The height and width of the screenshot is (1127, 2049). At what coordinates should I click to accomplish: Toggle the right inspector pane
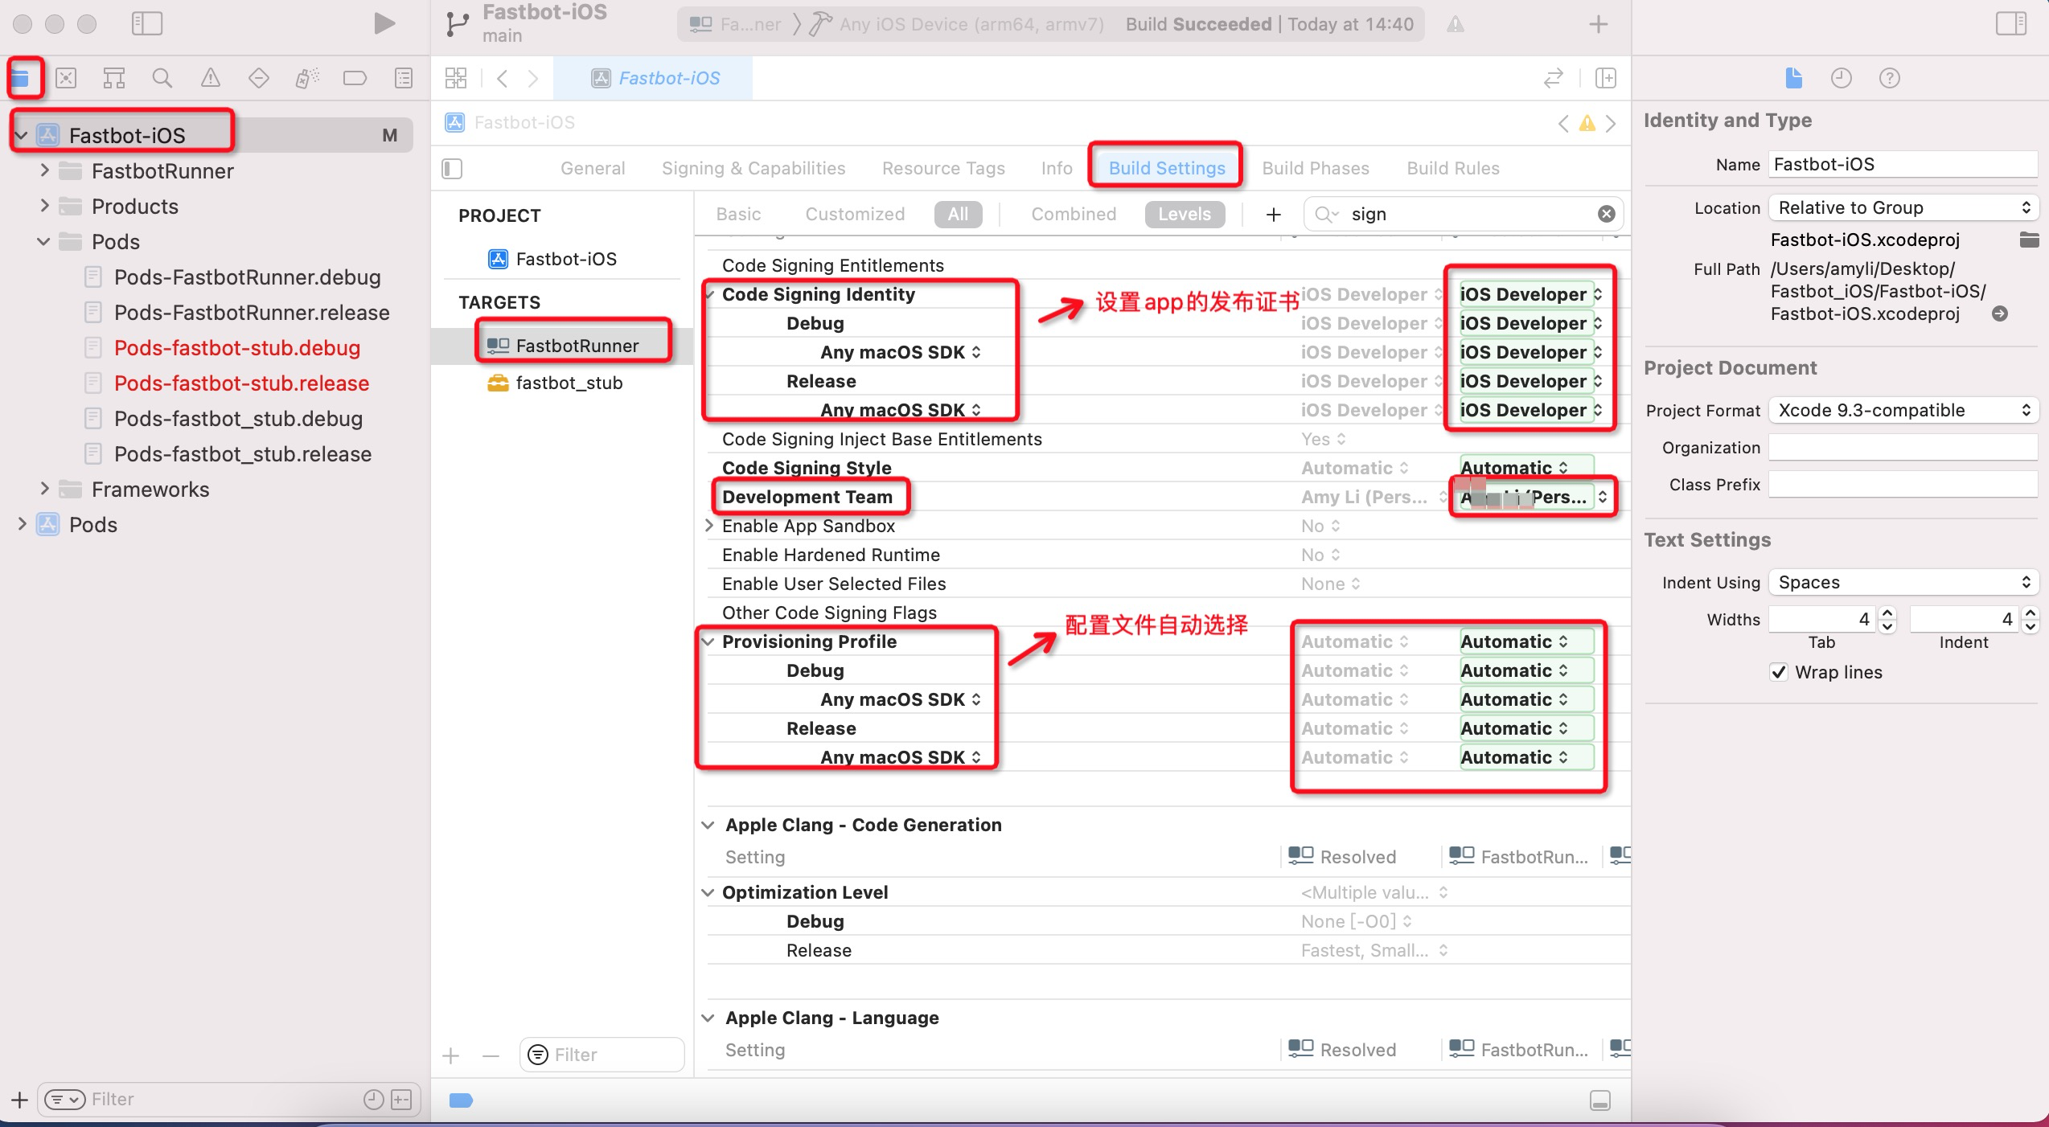point(2010,23)
